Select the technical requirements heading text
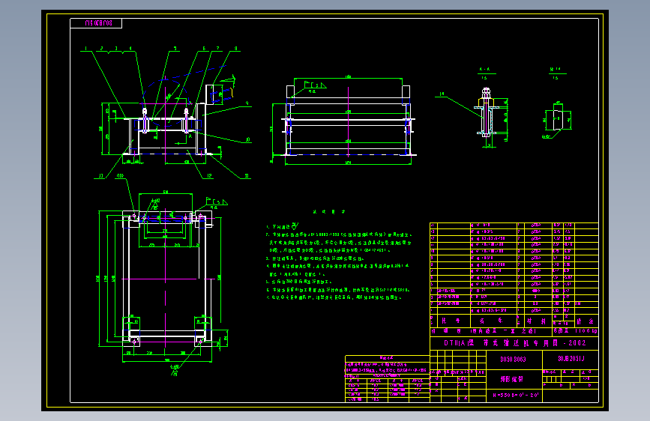 (329, 212)
